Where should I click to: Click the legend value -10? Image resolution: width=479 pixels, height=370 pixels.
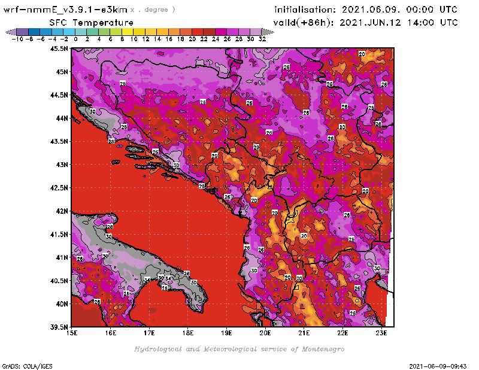[17, 39]
